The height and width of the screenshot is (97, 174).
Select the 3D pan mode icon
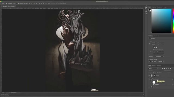(x=61, y=4)
